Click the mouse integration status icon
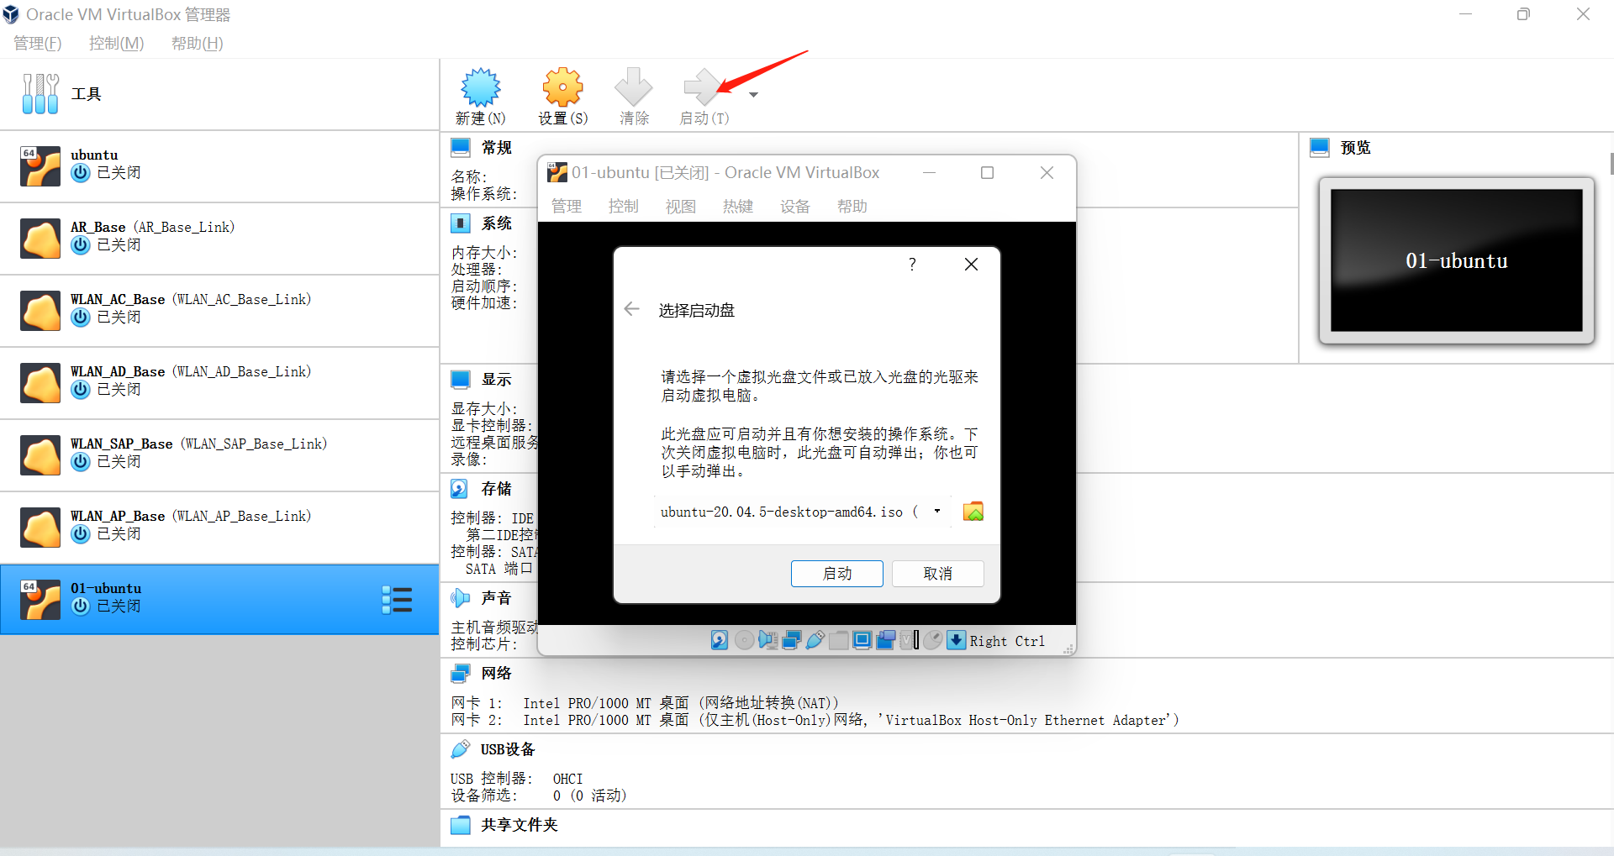Viewport: 1614px width, 856px height. 933,640
